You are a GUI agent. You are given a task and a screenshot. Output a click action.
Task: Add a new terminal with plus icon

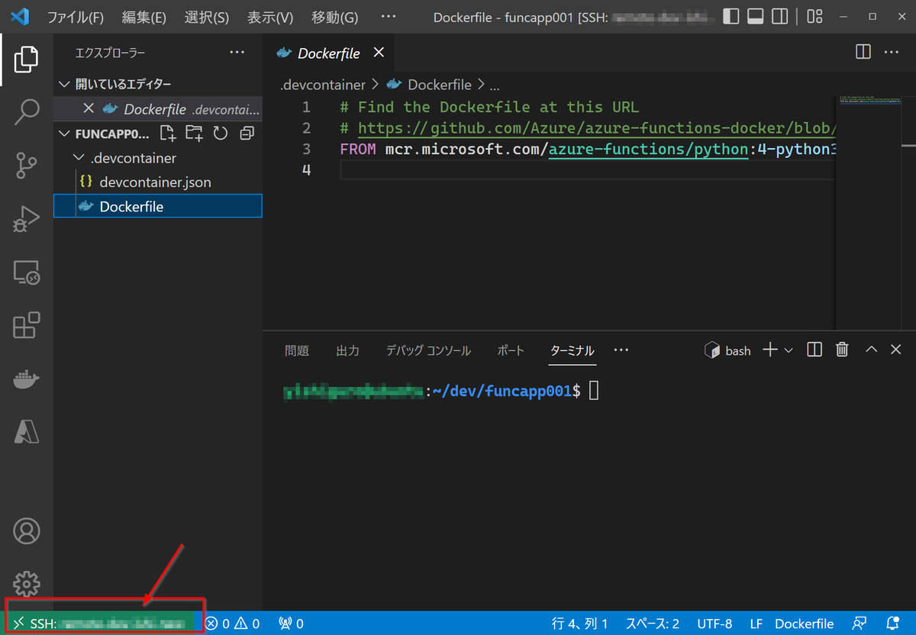point(770,350)
